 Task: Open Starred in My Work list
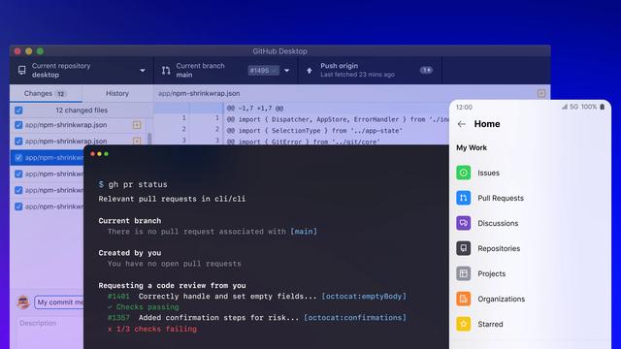pyautogui.click(x=490, y=324)
